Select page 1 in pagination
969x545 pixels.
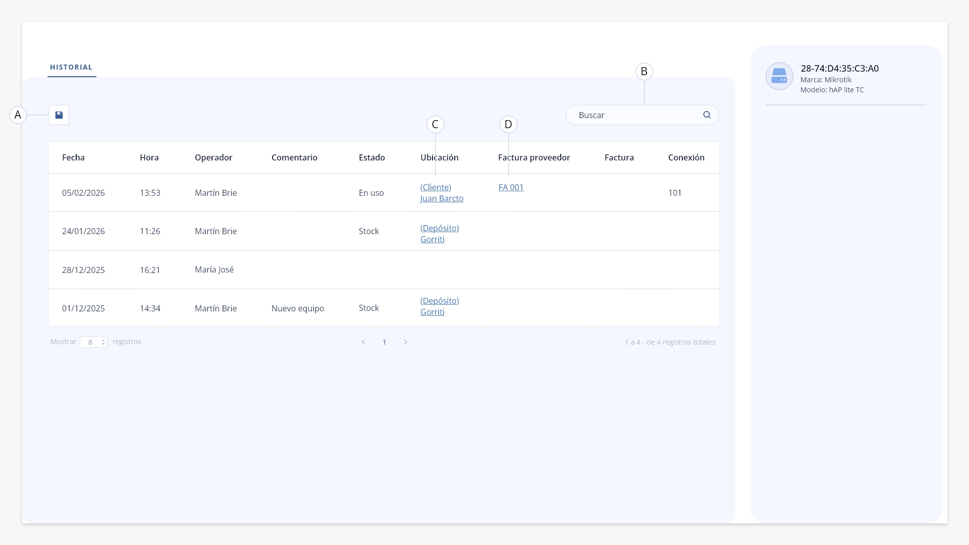click(384, 342)
